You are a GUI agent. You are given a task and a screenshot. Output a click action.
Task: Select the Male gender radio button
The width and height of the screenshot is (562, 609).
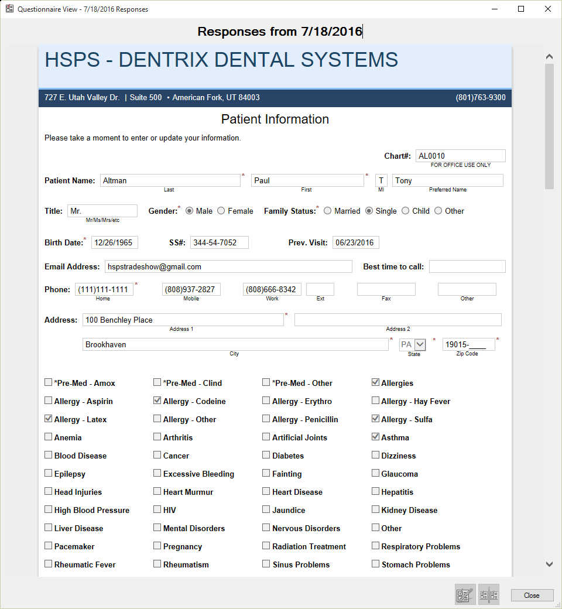pyautogui.click(x=190, y=211)
